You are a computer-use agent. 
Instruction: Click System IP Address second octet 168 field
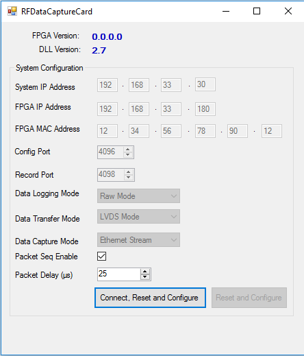[139, 85]
